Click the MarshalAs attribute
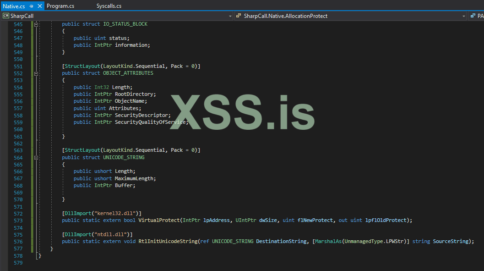 (328, 241)
